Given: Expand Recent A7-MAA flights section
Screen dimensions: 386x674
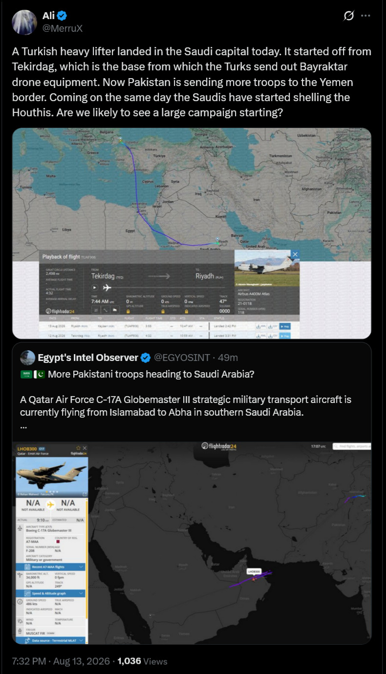Looking at the screenshot, I should (50, 567).
